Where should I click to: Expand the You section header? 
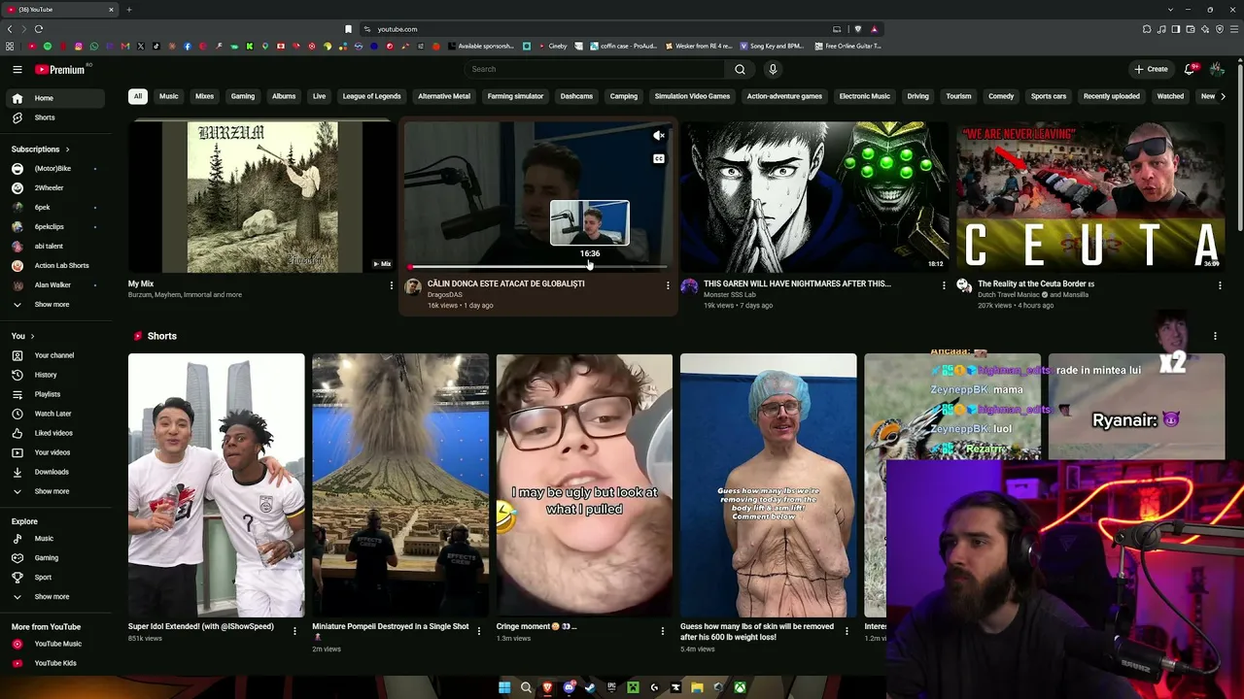click(x=23, y=336)
